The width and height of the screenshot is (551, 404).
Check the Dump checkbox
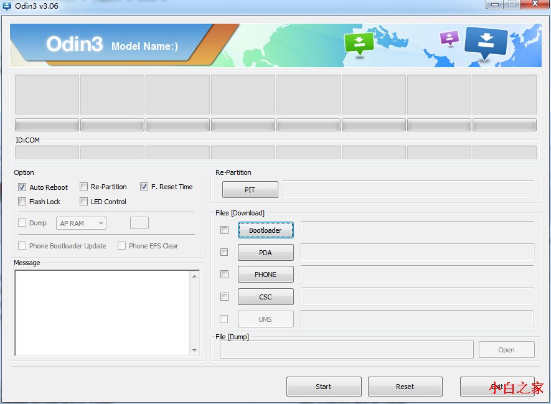[22, 223]
